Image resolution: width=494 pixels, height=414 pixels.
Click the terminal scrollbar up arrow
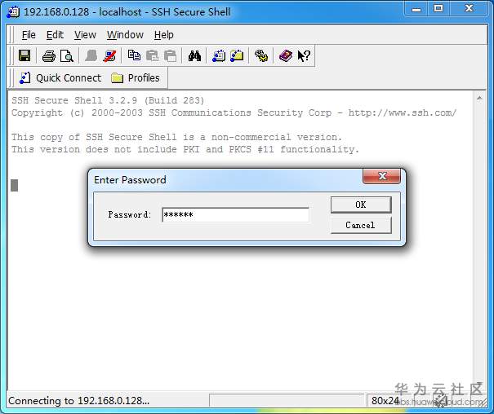(479, 99)
